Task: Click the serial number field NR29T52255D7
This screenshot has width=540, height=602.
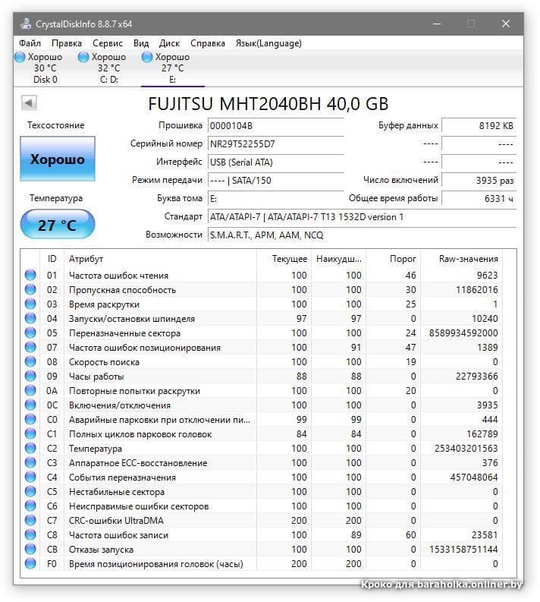Action: click(x=275, y=144)
